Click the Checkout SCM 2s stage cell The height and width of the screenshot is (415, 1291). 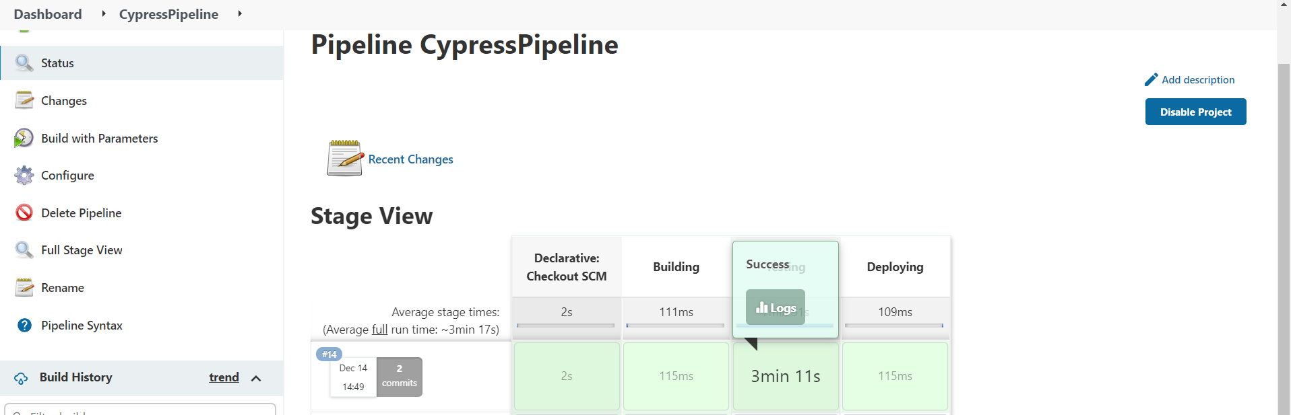(567, 376)
